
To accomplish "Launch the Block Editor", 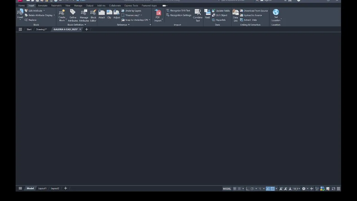I will (93, 15).
